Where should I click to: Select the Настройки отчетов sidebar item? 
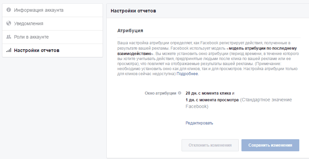tap(36, 50)
